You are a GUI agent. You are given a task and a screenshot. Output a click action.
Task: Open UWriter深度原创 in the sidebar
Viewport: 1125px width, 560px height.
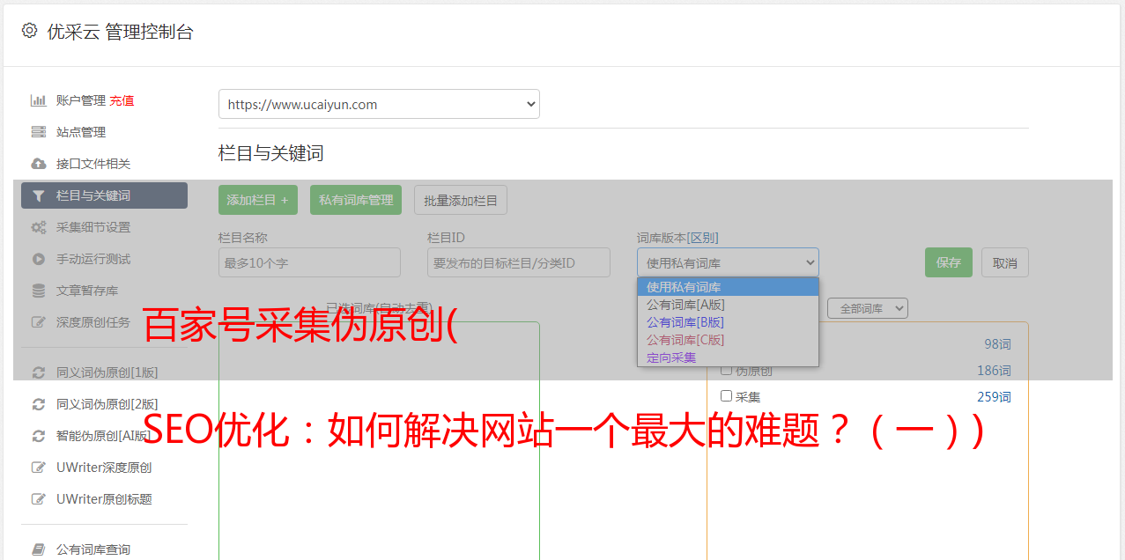tap(103, 468)
